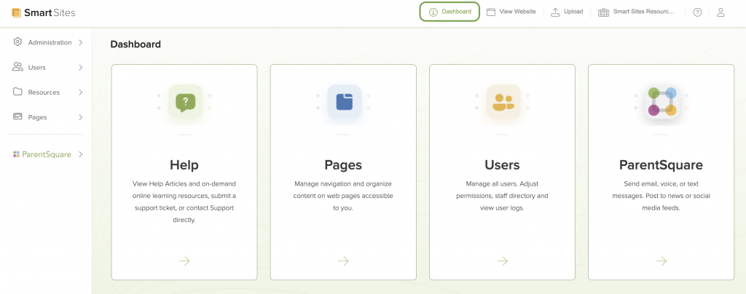Expand the Users sidebar chevron
Image resolution: width=746 pixels, height=294 pixels.
81,68
